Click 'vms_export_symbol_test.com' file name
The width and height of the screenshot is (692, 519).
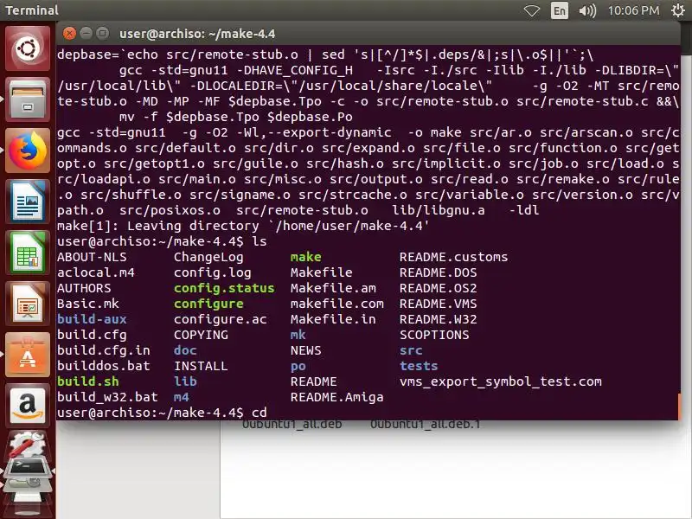[x=501, y=381]
